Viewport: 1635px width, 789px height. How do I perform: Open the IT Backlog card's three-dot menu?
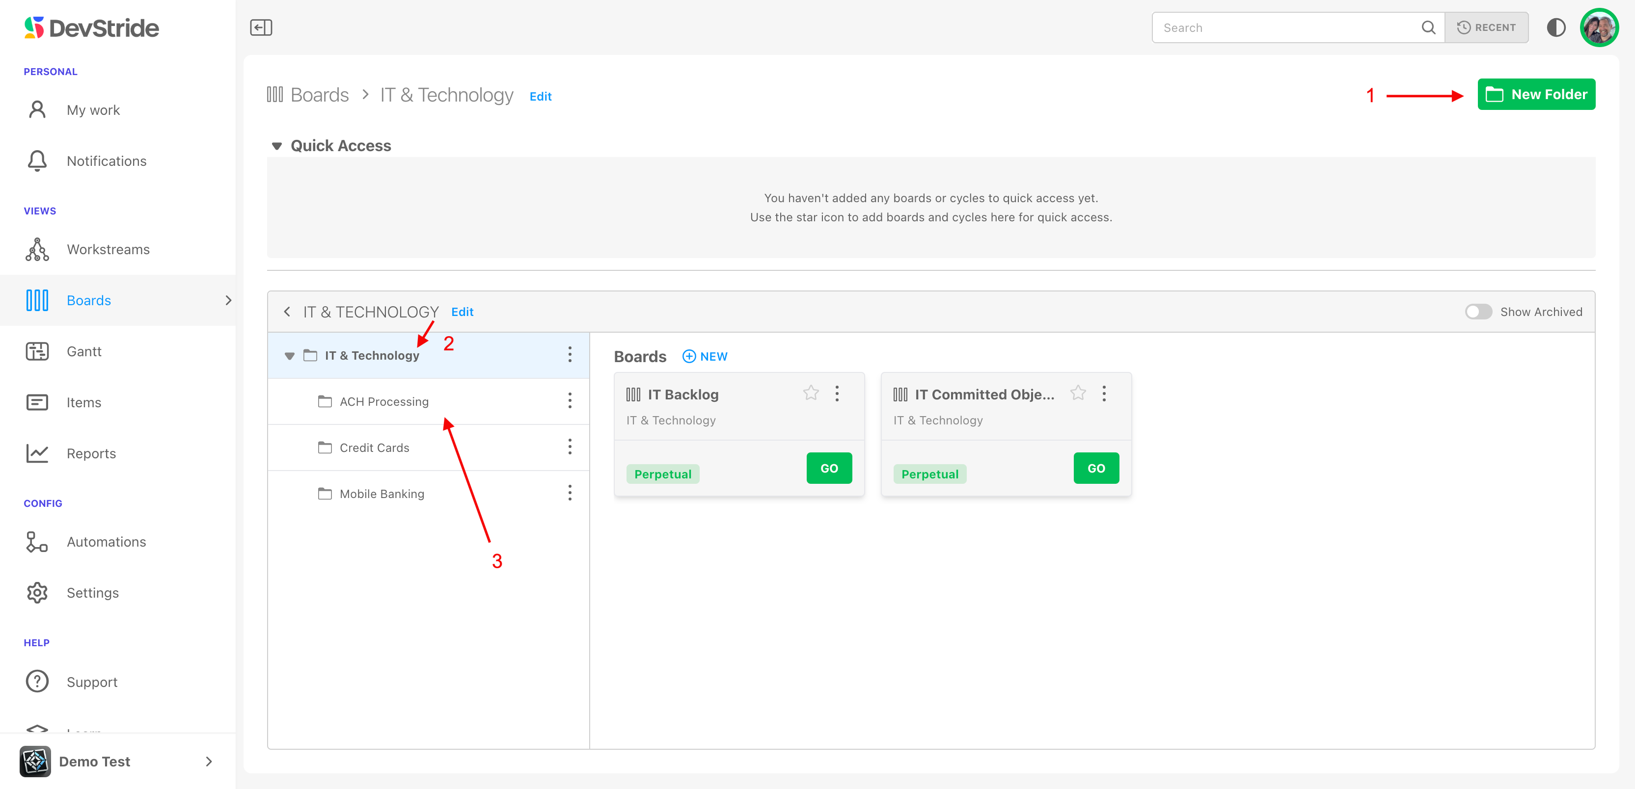[837, 393]
